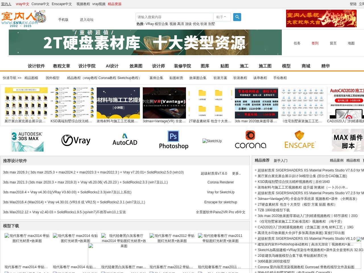Open the 进入论坛 link

click(86, 20)
